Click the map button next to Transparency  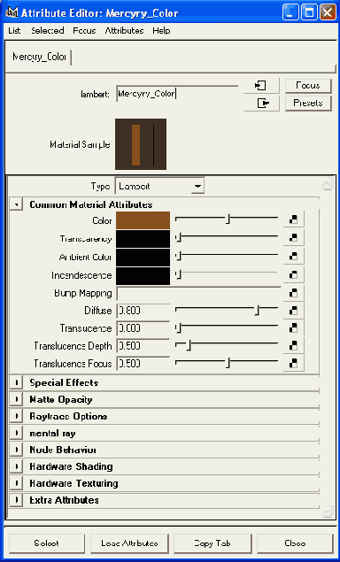pyautogui.click(x=293, y=237)
